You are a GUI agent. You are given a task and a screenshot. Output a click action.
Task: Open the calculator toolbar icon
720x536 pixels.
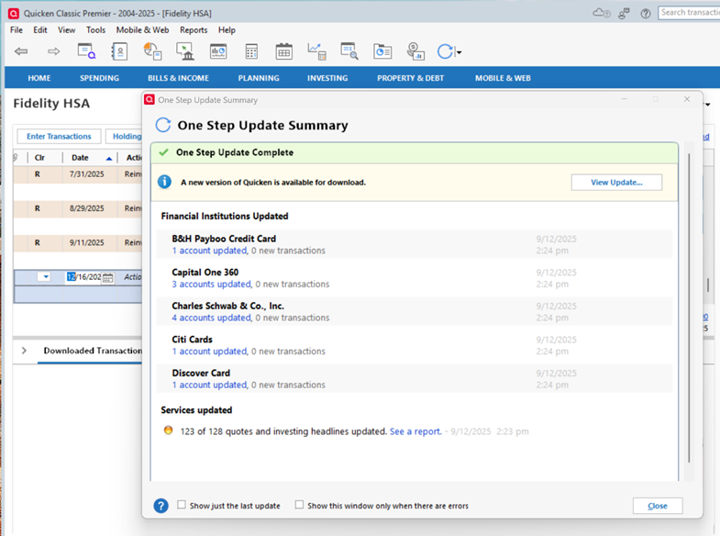point(251,51)
